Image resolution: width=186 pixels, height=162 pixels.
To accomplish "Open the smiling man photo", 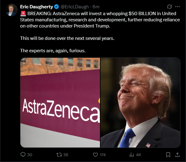I will pos(140,103).
